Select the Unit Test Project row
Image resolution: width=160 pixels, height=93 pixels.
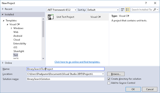click(77, 17)
